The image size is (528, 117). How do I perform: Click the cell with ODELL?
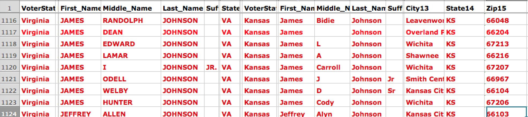(114, 79)
